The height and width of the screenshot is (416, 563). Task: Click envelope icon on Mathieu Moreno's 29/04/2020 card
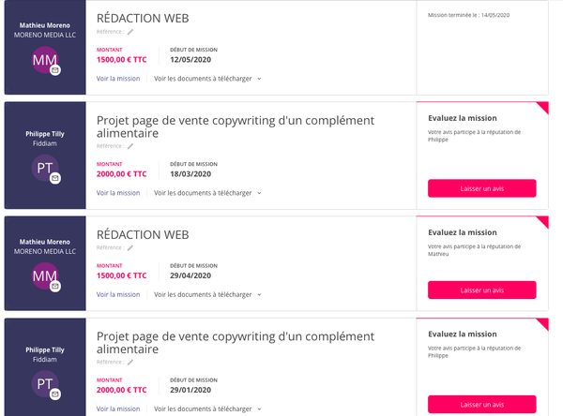click(x=55, y=286)
